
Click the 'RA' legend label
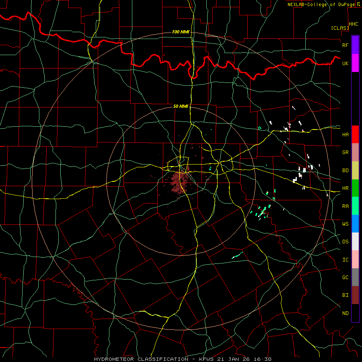(345, 206)
